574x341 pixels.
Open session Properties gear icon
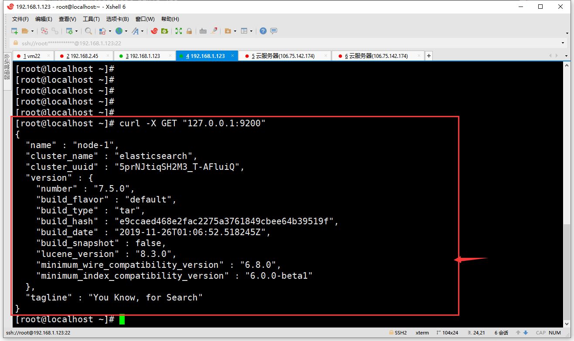(69, 31)
